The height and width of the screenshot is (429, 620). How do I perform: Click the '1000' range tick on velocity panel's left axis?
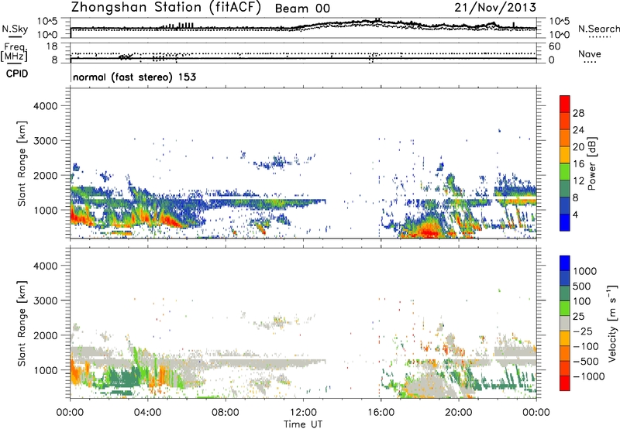pos(46,370)
